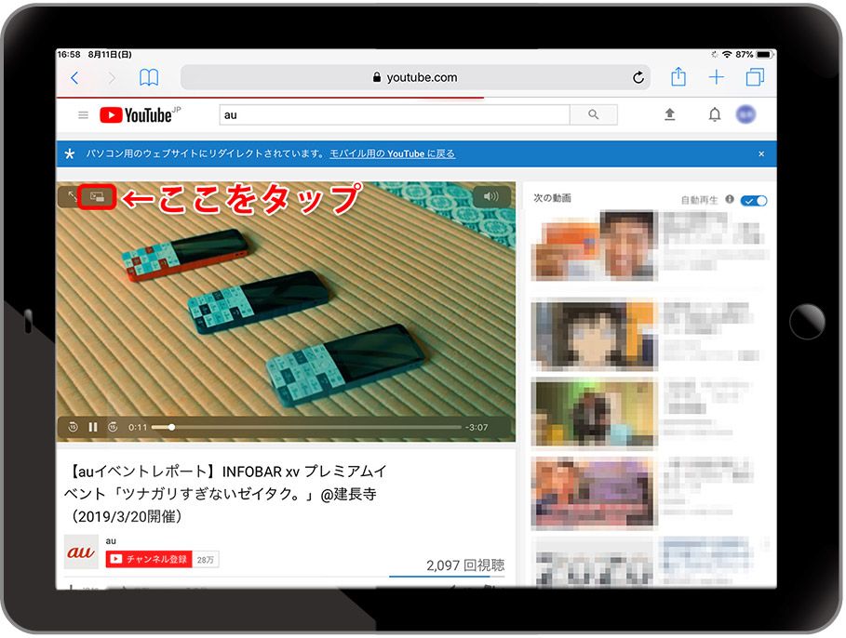Start picture-in-picture from the video player

(x=97, y=197)
